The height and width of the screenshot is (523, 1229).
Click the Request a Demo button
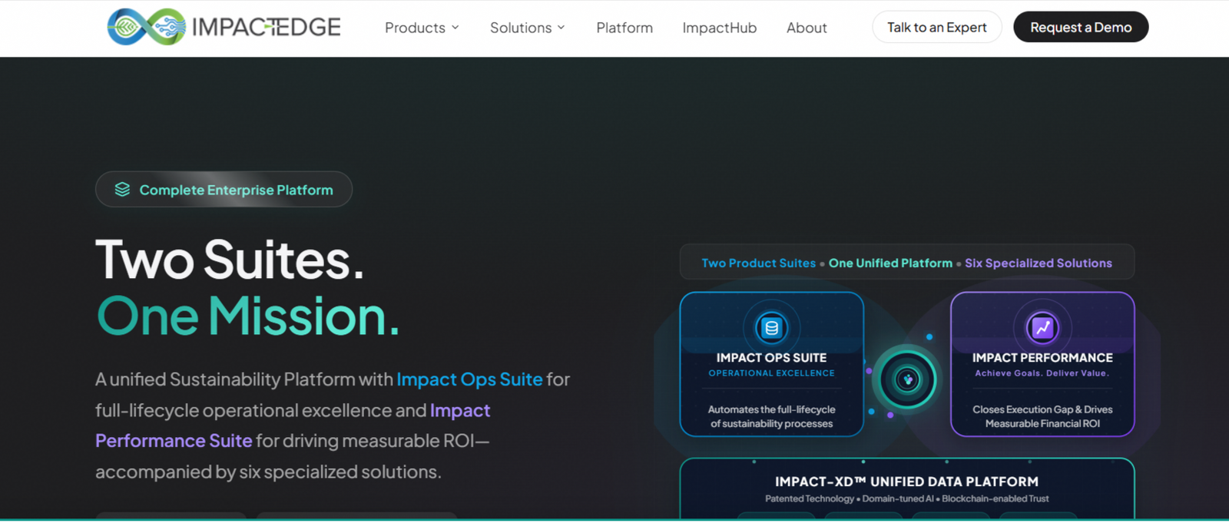coord(1081,27)
